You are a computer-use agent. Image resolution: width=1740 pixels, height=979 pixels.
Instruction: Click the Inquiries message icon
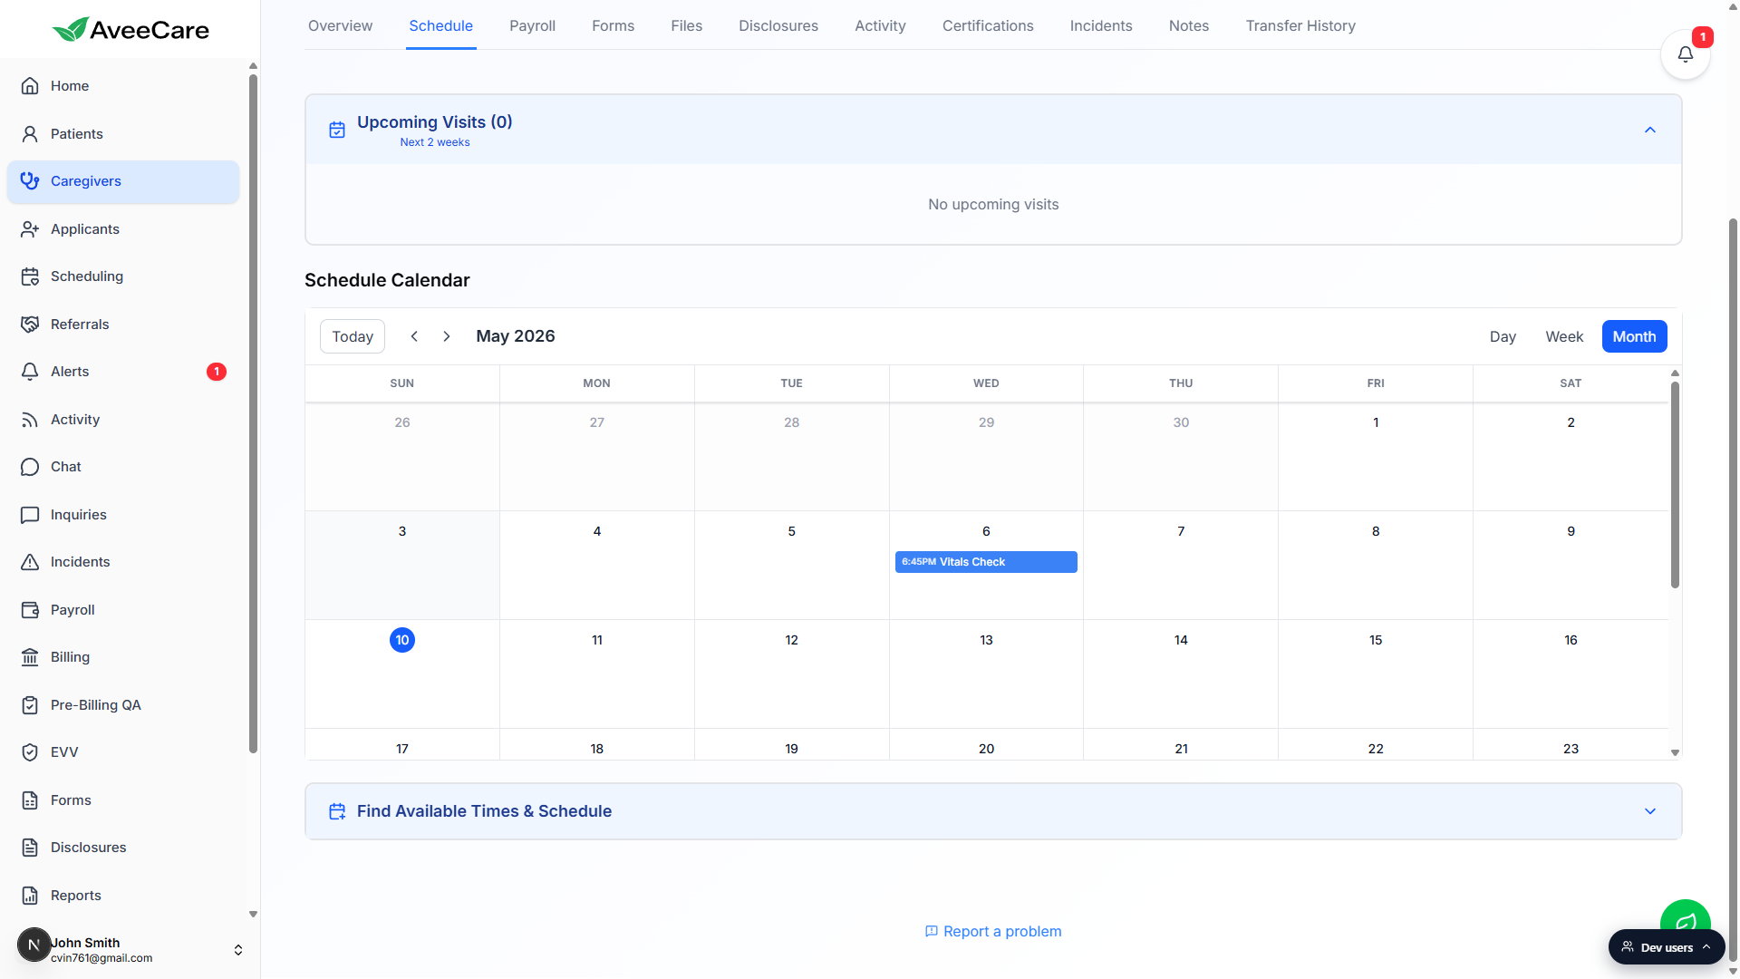[30, 515]
